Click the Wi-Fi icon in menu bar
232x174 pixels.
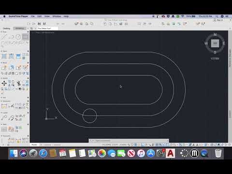pos(183,16)
